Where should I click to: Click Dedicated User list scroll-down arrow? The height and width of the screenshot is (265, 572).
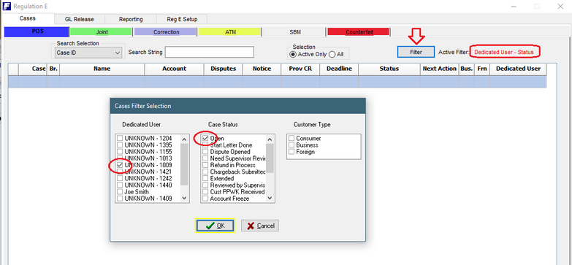tap(184, 198)
